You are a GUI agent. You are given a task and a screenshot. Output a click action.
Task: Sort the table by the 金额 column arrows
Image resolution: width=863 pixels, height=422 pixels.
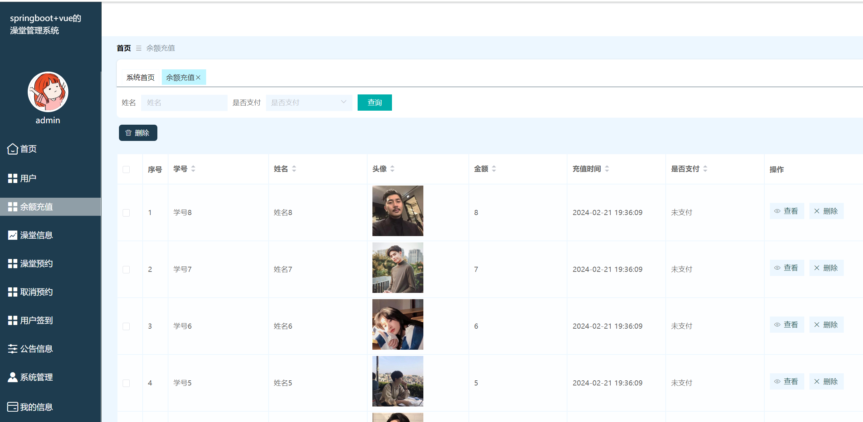tap(494, 169)
